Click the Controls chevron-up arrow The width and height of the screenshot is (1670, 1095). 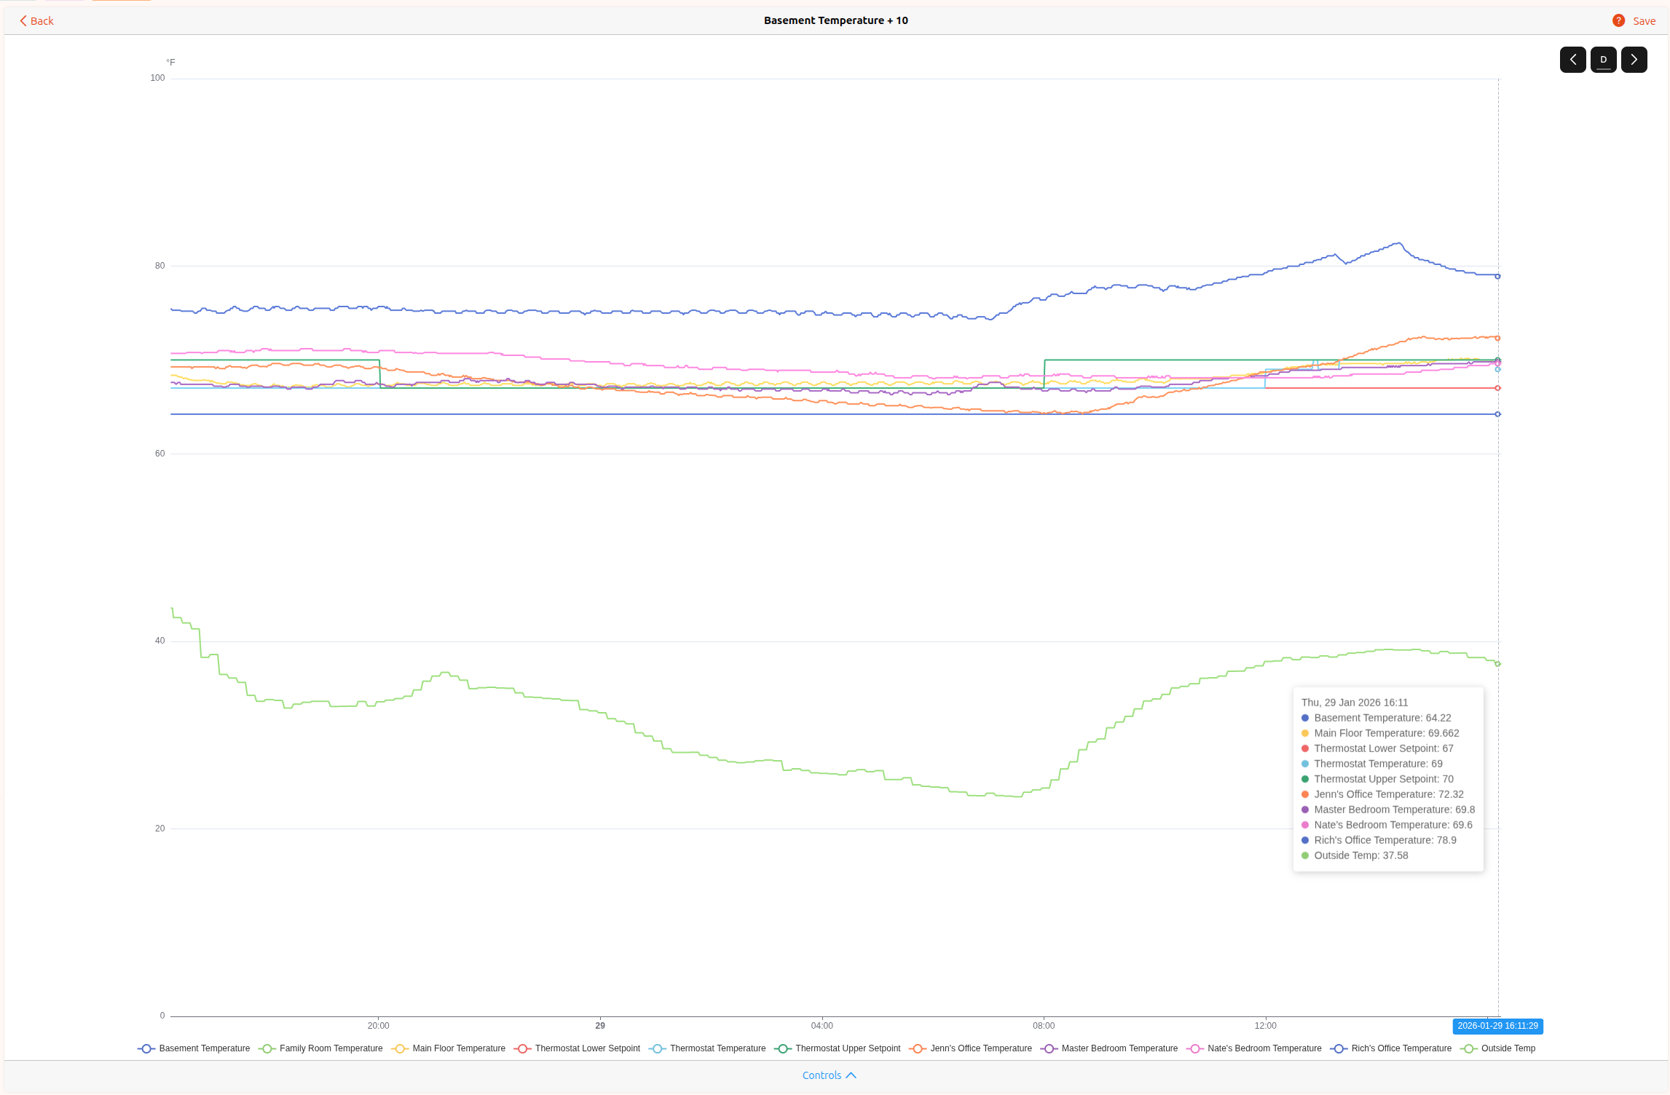coord(851,1075)
